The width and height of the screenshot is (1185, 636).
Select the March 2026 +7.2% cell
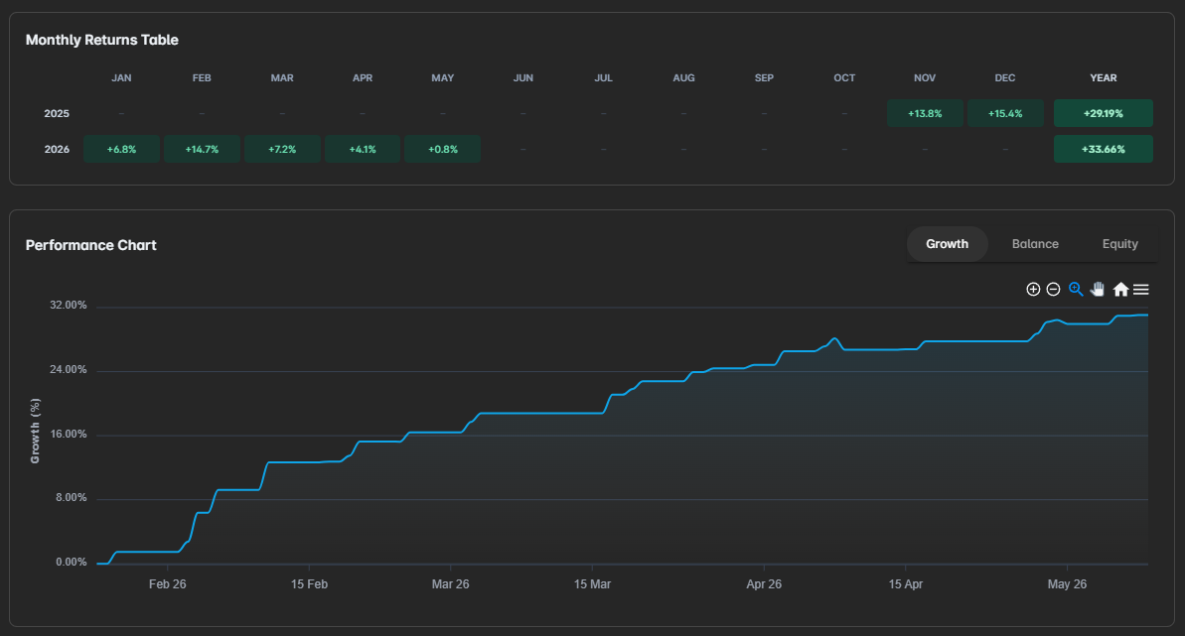[282, 149]
